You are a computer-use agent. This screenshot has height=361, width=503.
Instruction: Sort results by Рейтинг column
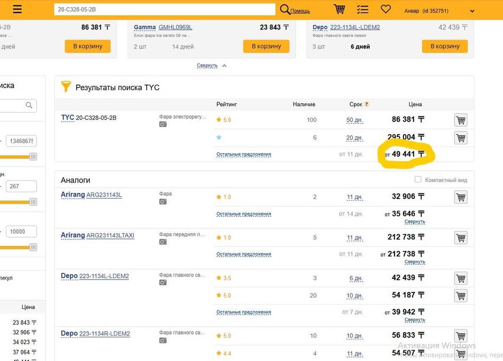(227, 104)
